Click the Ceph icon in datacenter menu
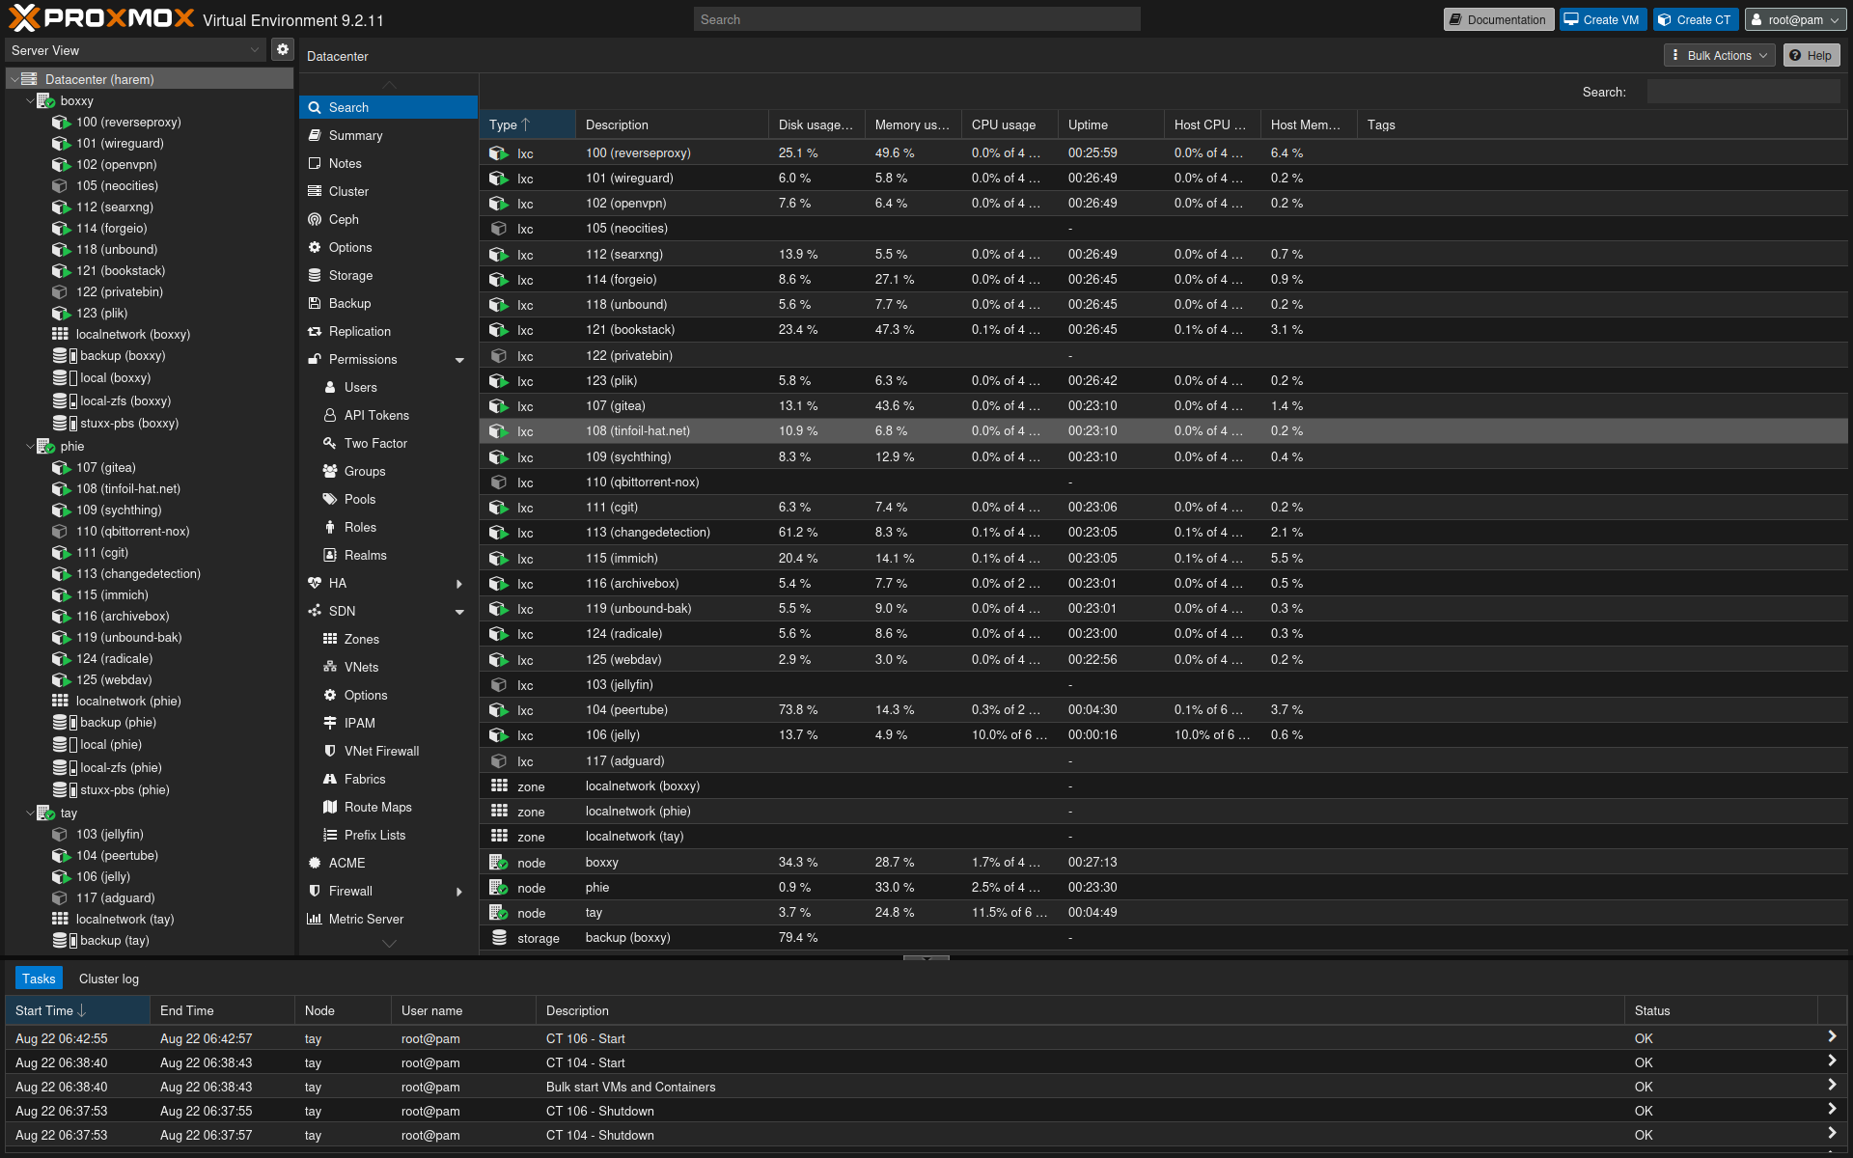1853x1158 pixels. pyautogui.click(x=315, y=220)
